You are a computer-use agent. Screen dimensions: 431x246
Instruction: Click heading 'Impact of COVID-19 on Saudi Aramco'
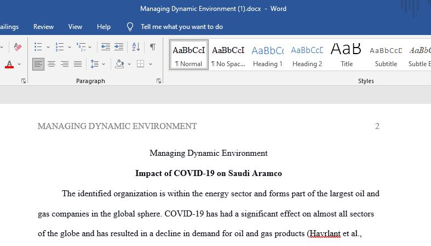click(208, 173)
